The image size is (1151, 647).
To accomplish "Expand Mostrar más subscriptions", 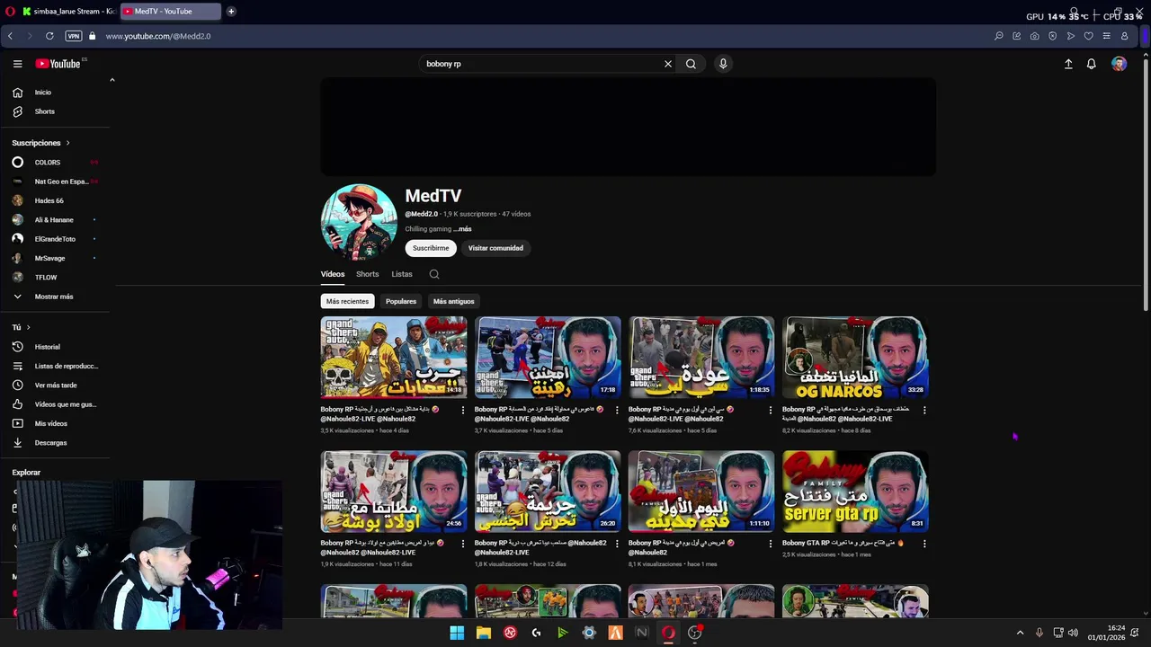I will point(56,297).
